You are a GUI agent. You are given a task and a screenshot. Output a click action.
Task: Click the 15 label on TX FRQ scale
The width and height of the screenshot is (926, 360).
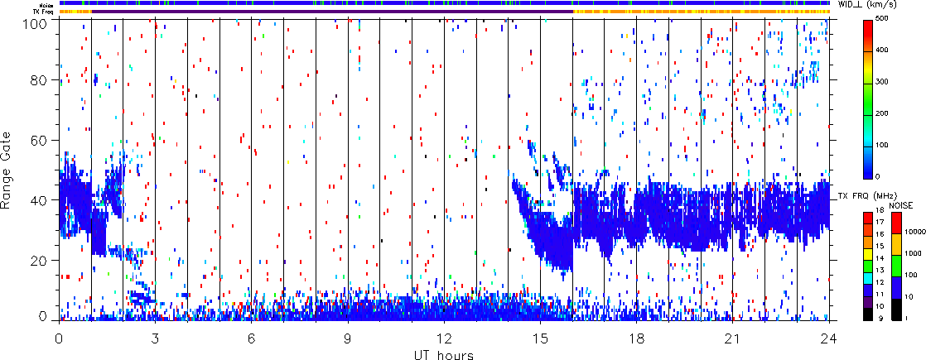[880, 247]
